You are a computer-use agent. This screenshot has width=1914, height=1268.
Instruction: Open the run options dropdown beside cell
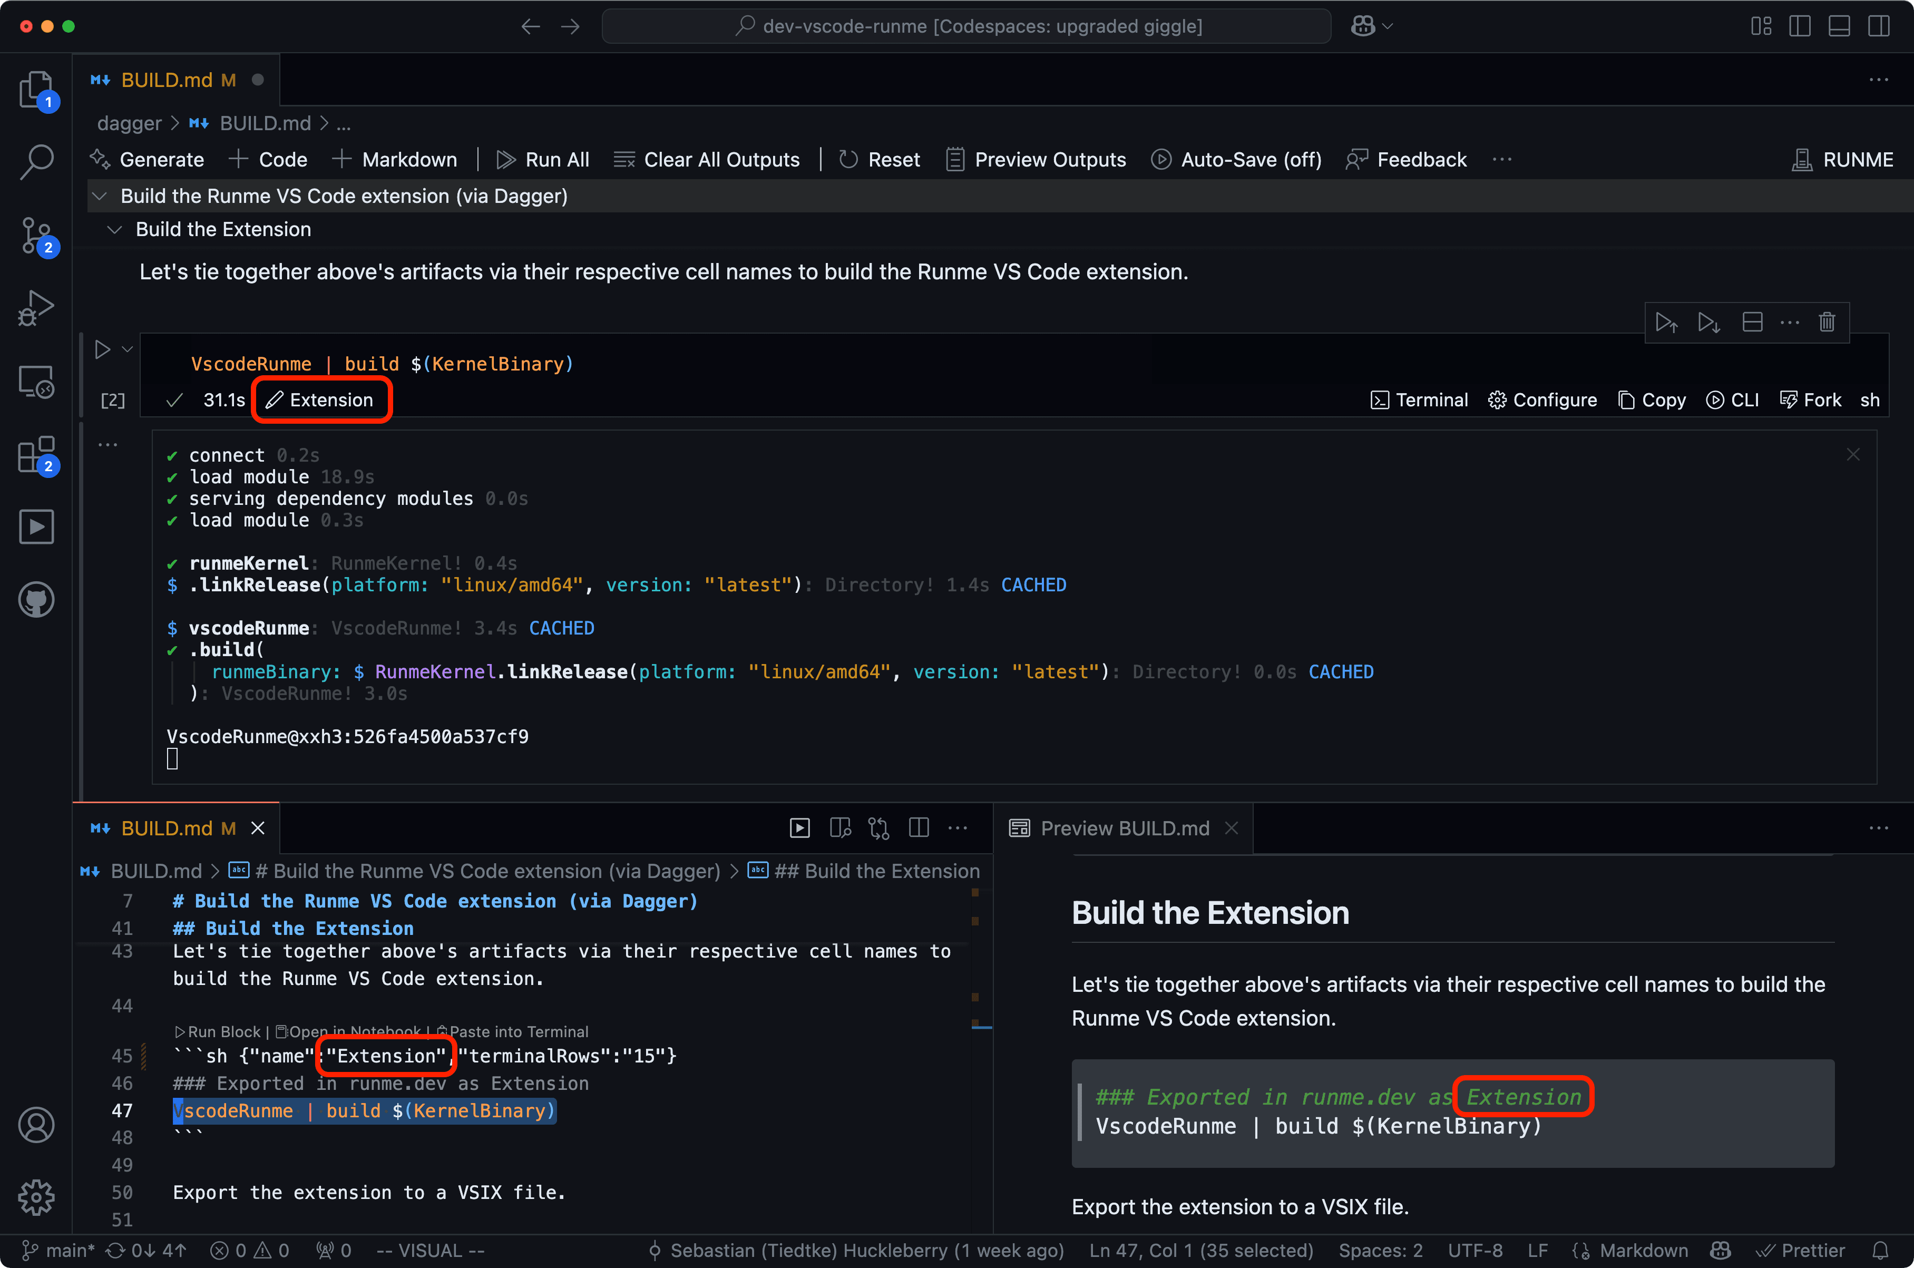[128, 349]
